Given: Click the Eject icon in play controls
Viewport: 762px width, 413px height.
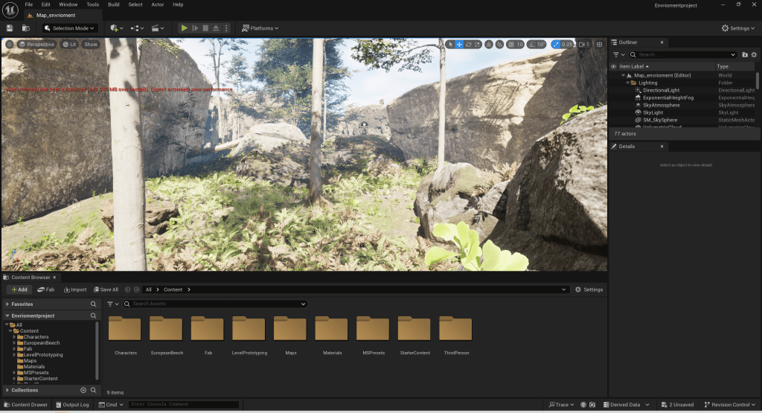Looking at the screenshot, I should [x=216, y=28].
